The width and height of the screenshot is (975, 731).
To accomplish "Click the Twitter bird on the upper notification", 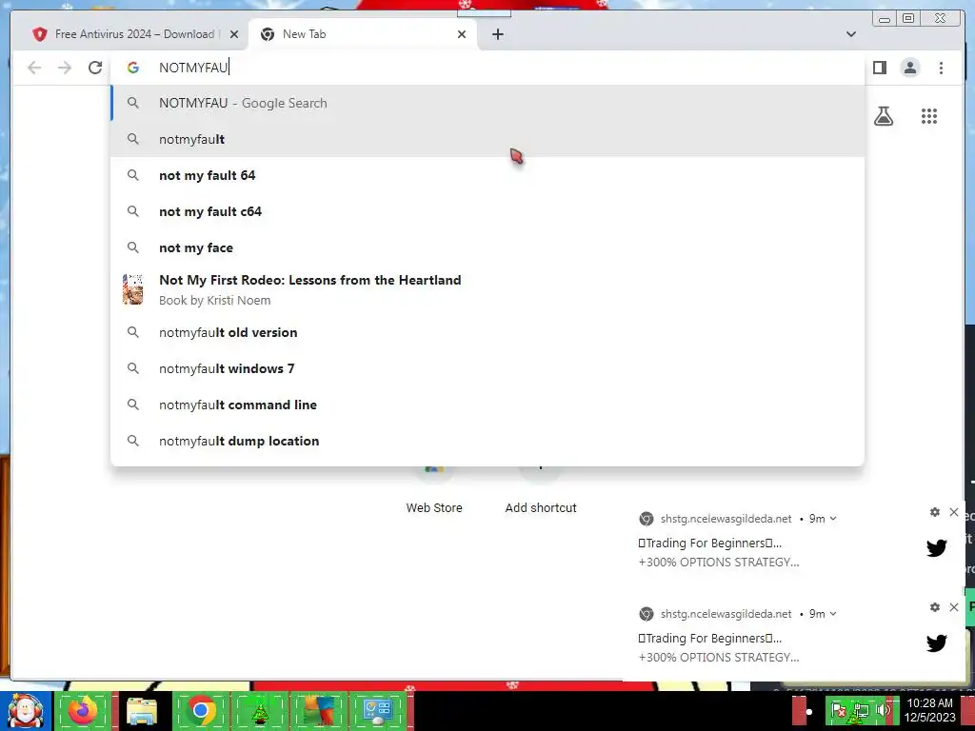I will 937,547.
